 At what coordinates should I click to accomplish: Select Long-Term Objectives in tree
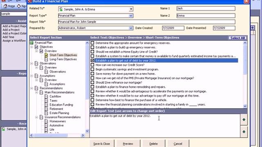[63, 59]
